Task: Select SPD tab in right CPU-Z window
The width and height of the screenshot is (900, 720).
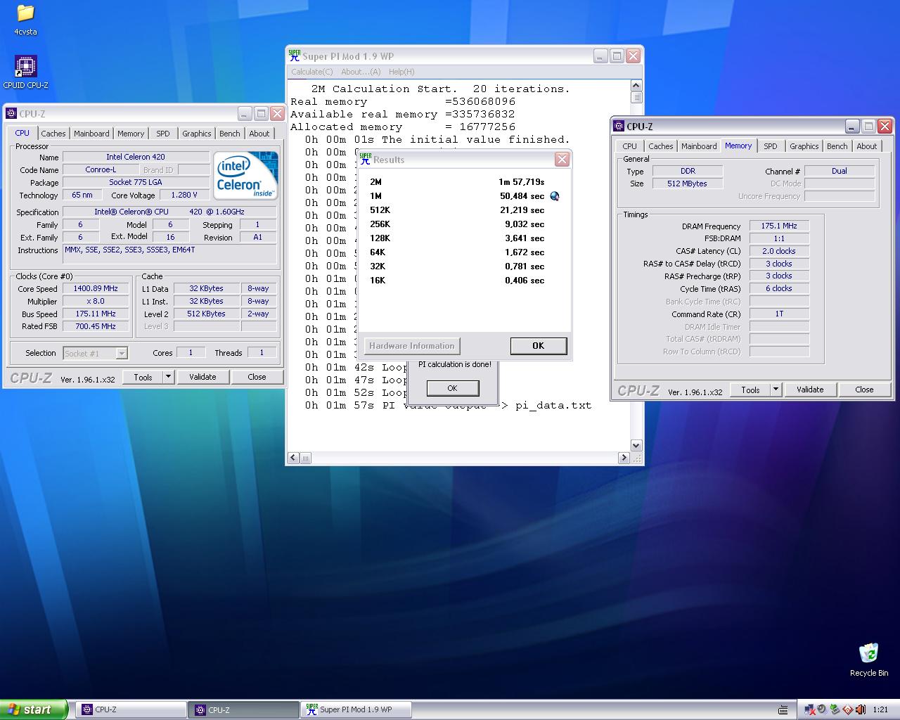Action: pos(771,146)
